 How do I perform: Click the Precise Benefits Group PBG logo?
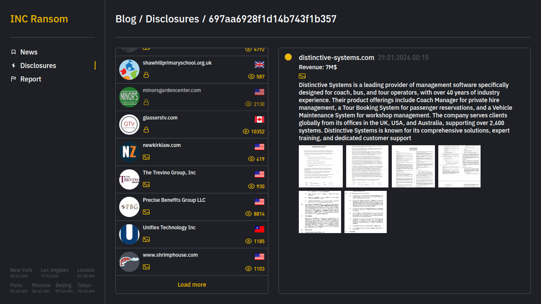(x=129, y=207)
